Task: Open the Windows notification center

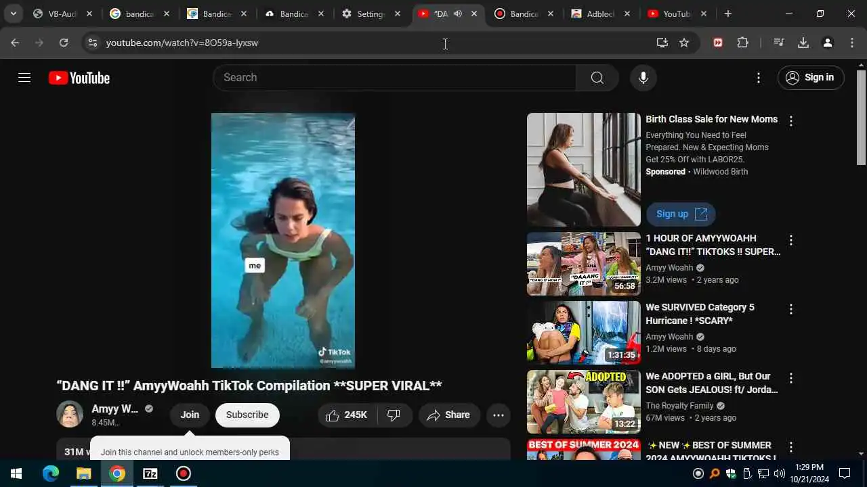Action: point(845,473)
